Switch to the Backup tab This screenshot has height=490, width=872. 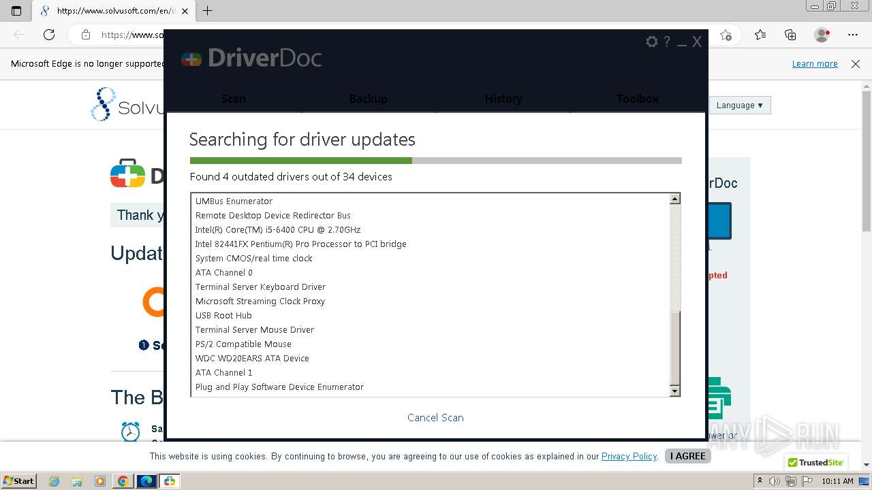tap(368, 99)
